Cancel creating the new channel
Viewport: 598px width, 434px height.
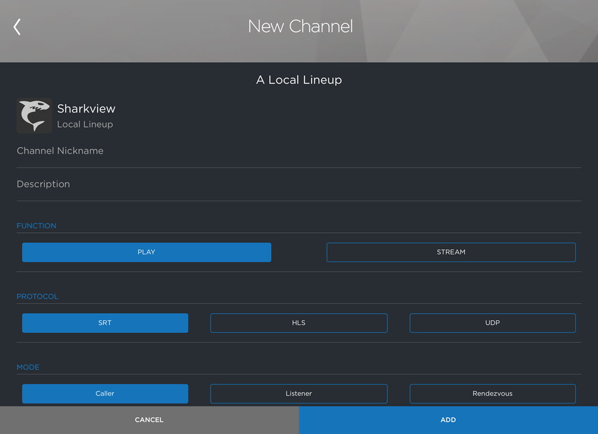coord(149,420)
